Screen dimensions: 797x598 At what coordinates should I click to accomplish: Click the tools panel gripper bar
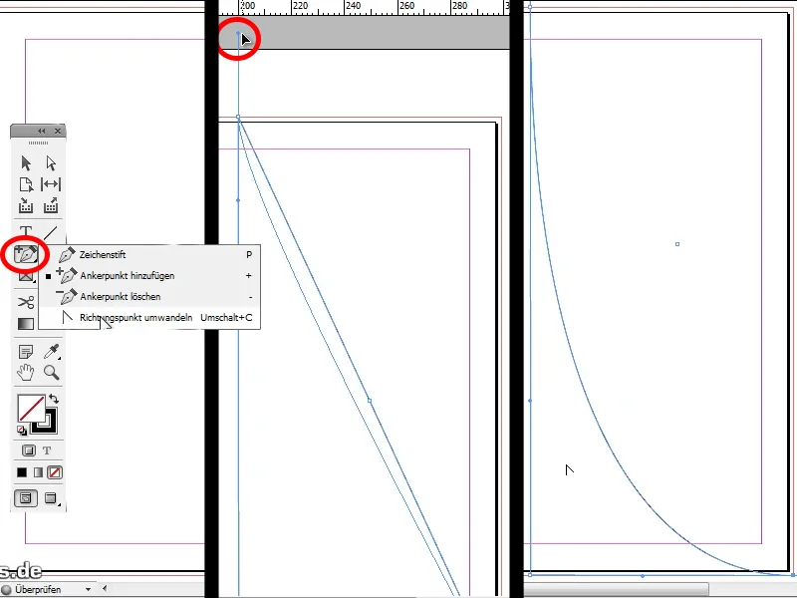(x=38, y=143)
